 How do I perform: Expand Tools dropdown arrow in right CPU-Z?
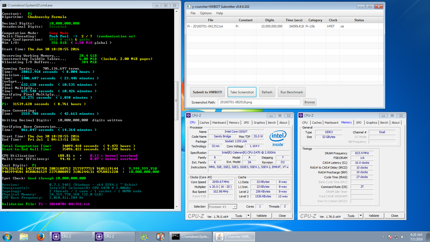(361, 216)
